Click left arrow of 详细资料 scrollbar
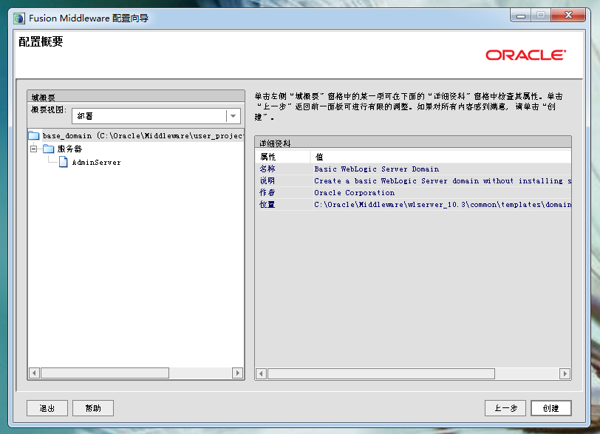Screen dimensions: 600x434 point(262,373)
